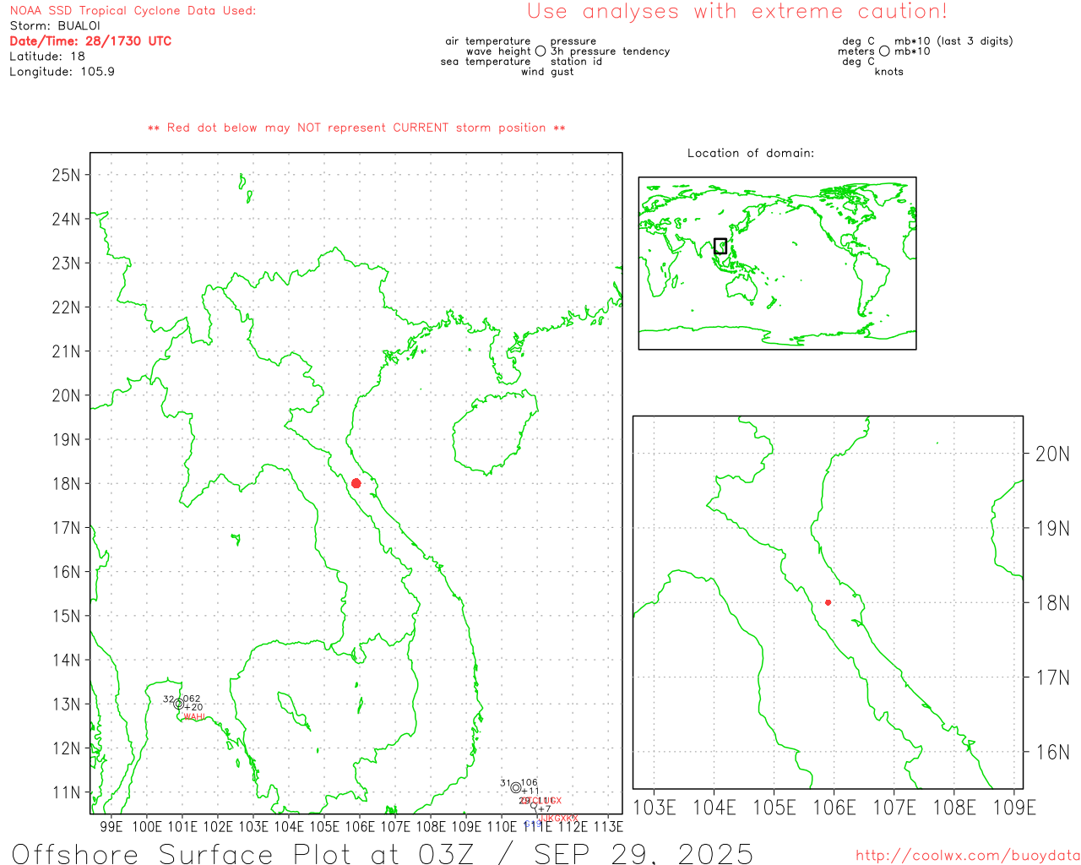Click the Offshore Surface Plot title text

(382, 853)
